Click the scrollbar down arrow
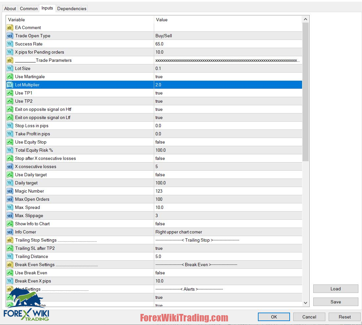Image resolution: width=362 pixels, height=325 pixels. click(305, 303)
